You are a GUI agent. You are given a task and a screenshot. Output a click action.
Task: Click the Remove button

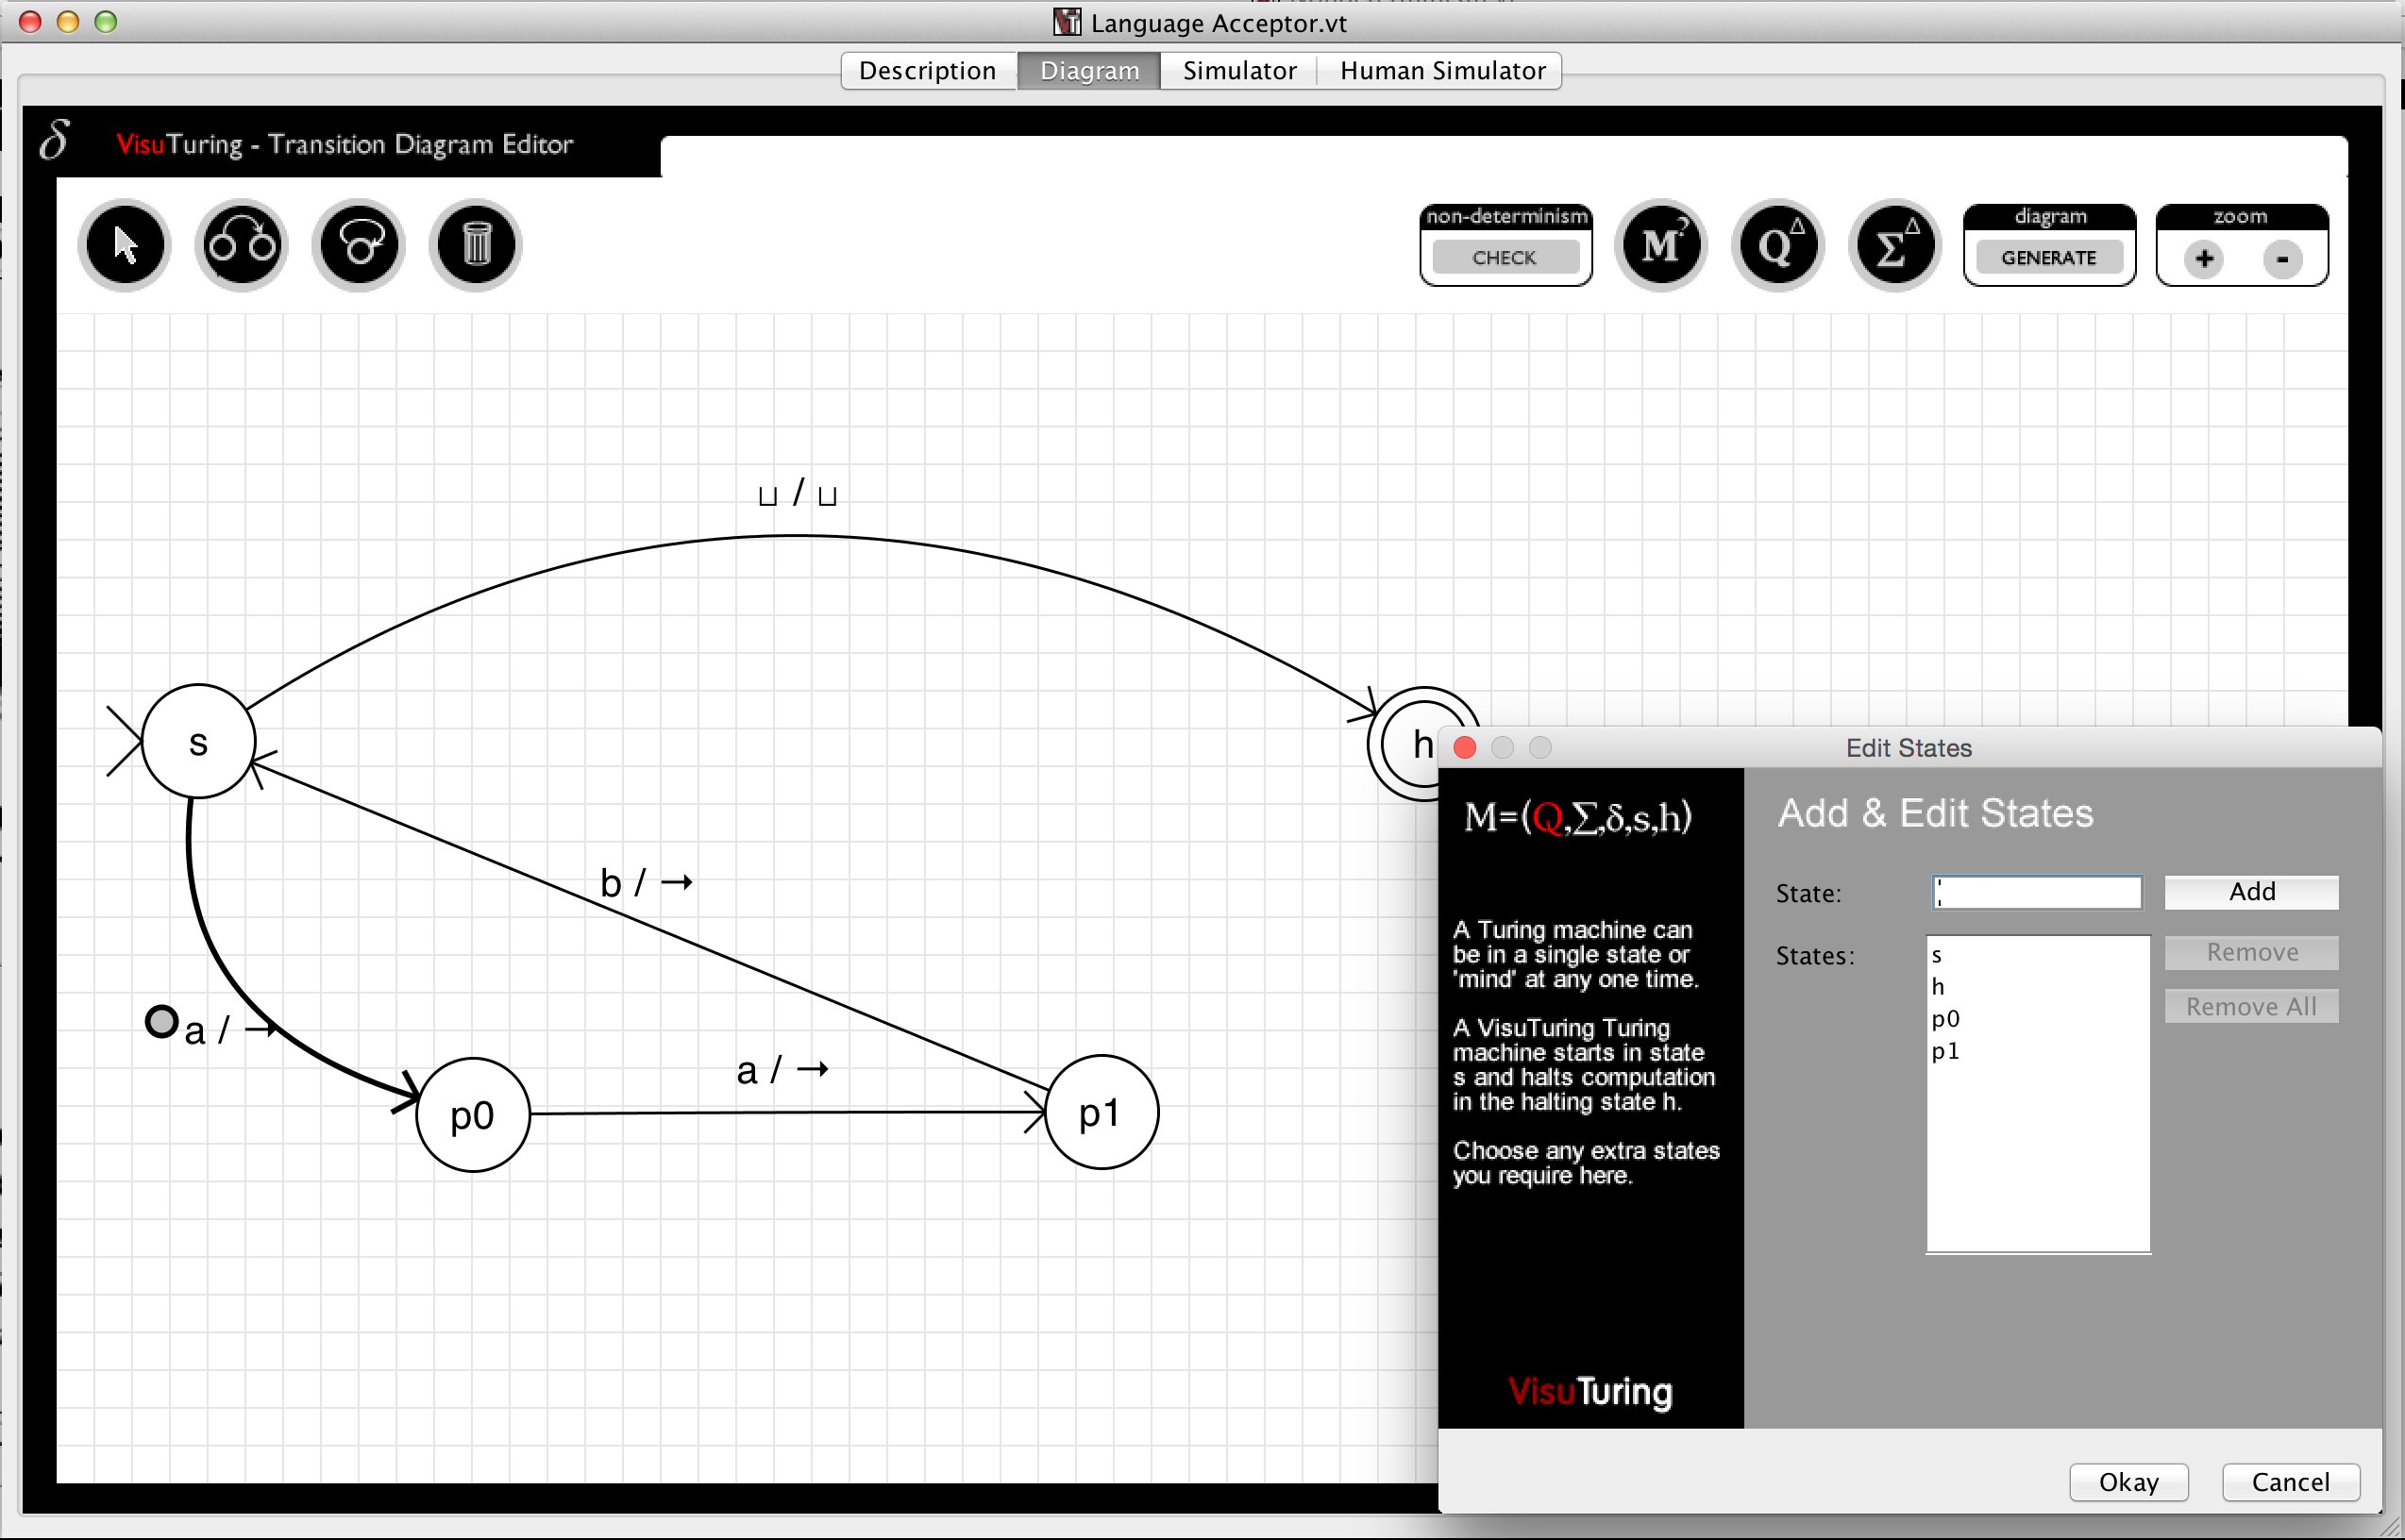(x=2251, y=953)
